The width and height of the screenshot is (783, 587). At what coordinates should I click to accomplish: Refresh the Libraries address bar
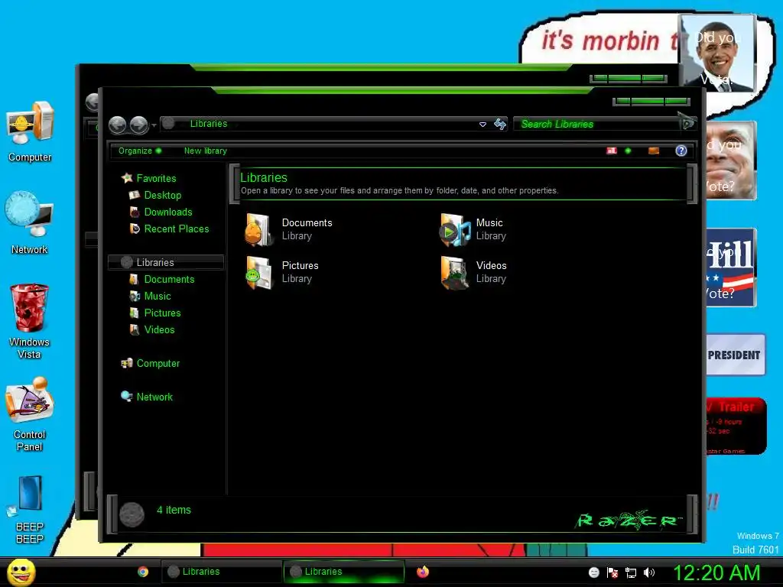point(500,124)
